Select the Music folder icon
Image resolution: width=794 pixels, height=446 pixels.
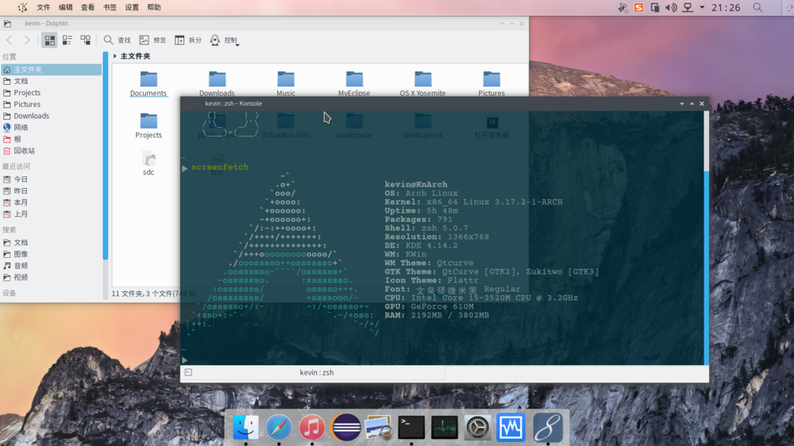click(286, 79)
